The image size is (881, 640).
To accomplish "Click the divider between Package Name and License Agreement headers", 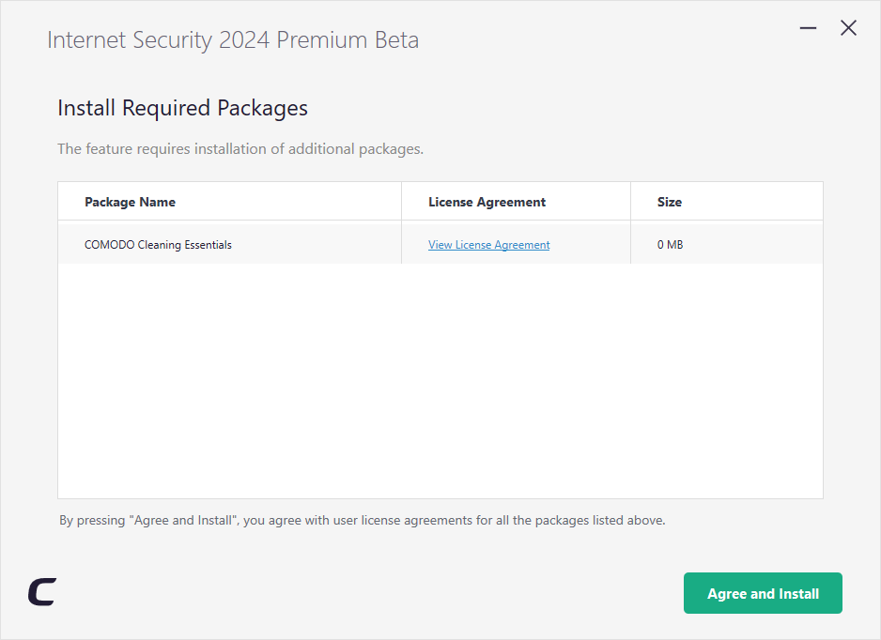I will tap(401, 201).
